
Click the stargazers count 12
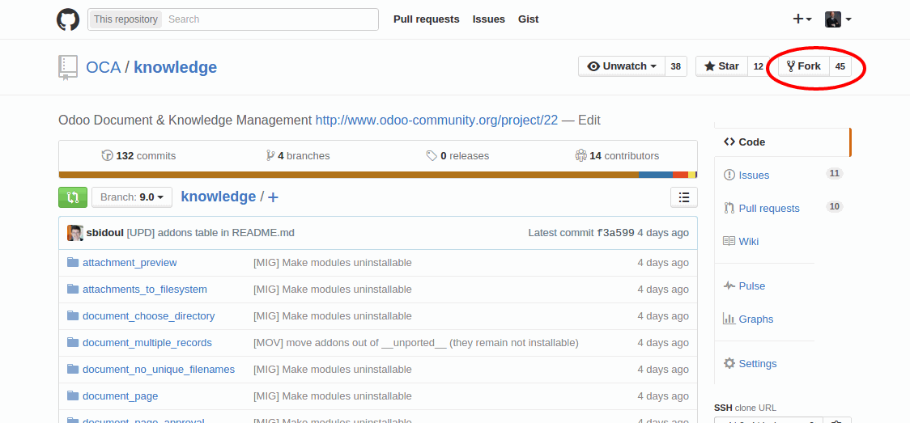pyautogui.click(x=758, y=66)
